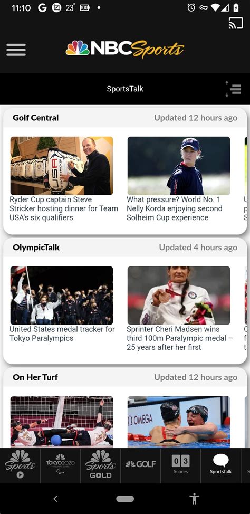The width and height of the screenshot is (250, 514).
Task: Open swimmers hugging article thumbnail
Action: click(179, 422)
